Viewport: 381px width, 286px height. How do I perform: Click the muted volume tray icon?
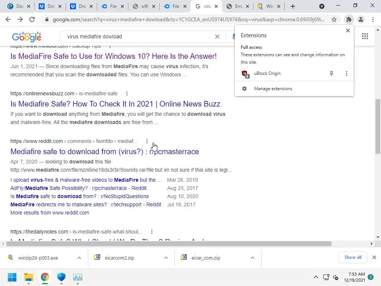tap(336, 277)
